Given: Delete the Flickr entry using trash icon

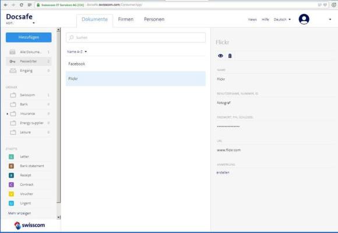Looking at the screenshot, I should (230, 56).
